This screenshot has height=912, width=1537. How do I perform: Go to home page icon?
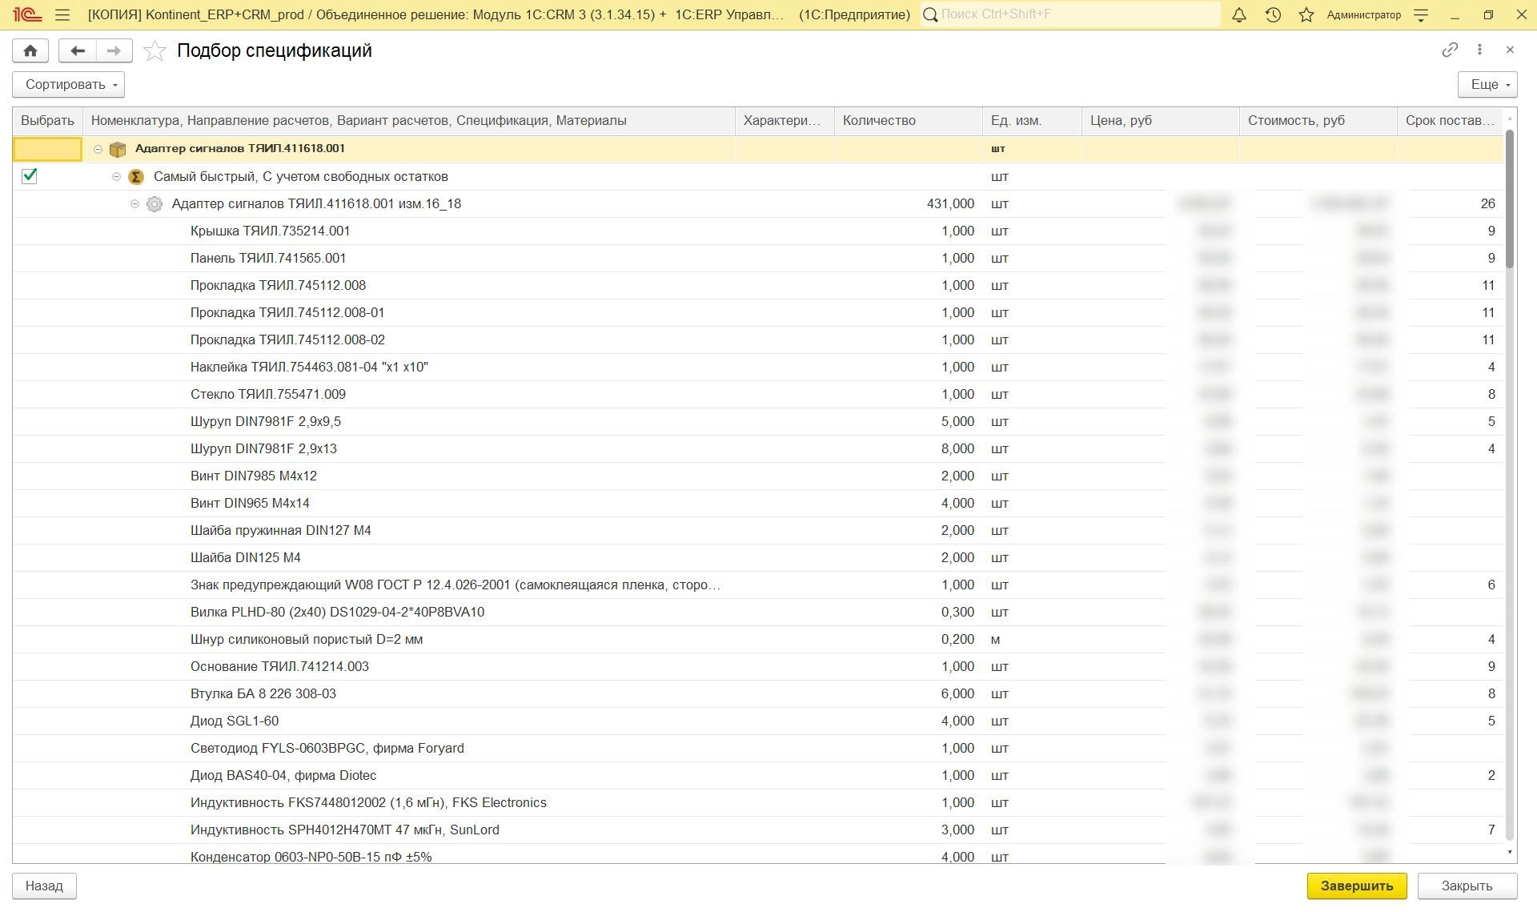coord(30,50)
